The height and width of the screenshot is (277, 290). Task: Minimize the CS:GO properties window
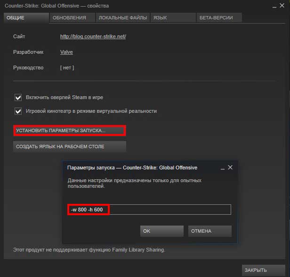274,6
